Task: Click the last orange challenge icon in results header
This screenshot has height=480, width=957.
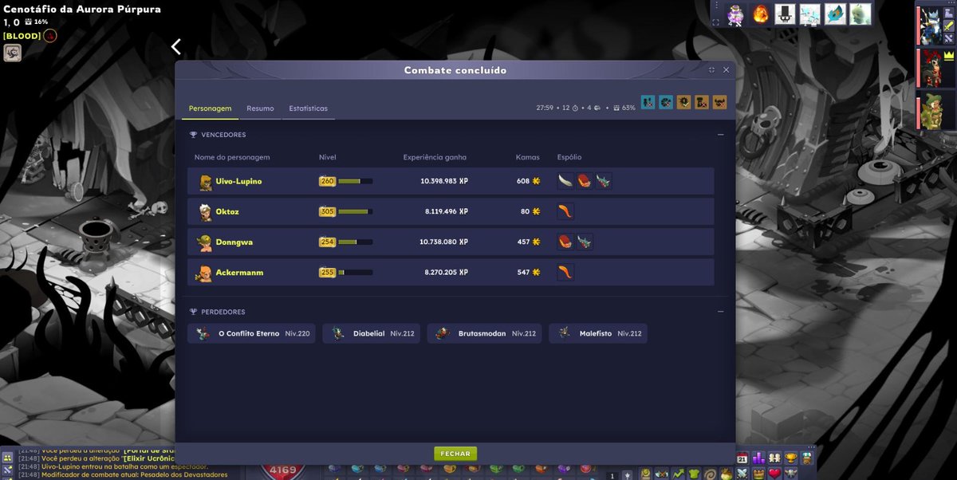Action: point(720,102)
